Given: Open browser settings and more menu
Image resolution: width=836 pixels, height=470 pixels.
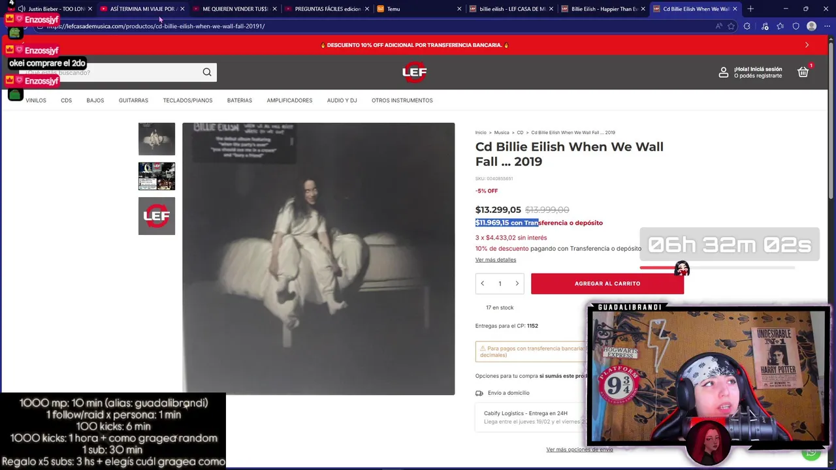Looking at the screenshot, I should point(827,26).
